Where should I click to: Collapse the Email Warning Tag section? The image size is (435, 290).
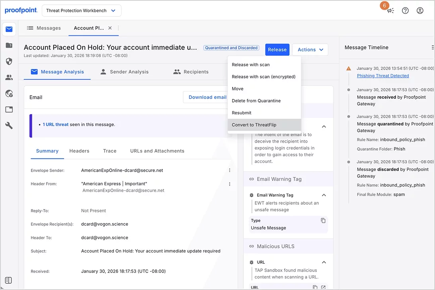(x=324, y=195)
